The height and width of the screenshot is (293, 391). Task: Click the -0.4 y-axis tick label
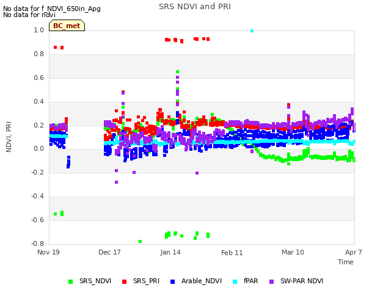point(37,197)
